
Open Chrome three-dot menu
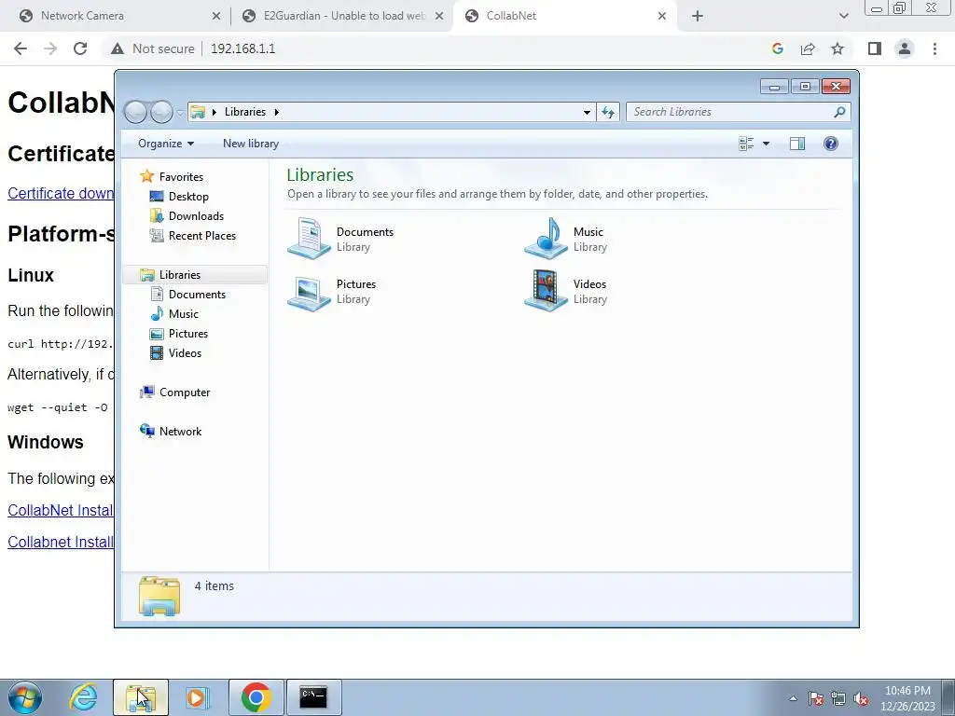pos(934,48)
